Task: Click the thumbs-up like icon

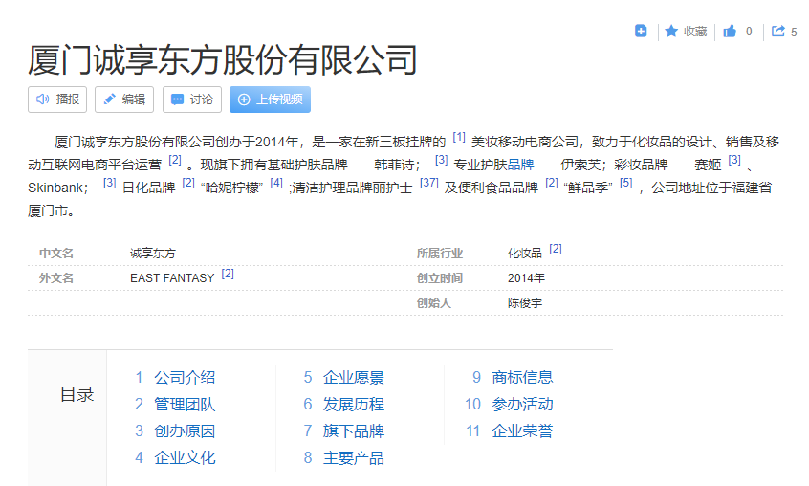Action: click(x=730, y=32)
